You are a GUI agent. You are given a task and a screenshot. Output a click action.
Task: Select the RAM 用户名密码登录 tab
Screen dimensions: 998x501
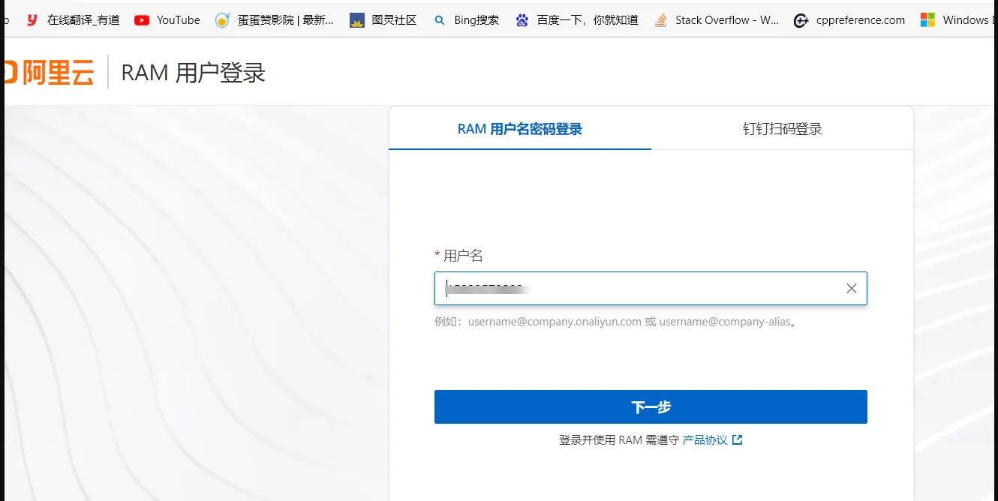coord(520,129)
